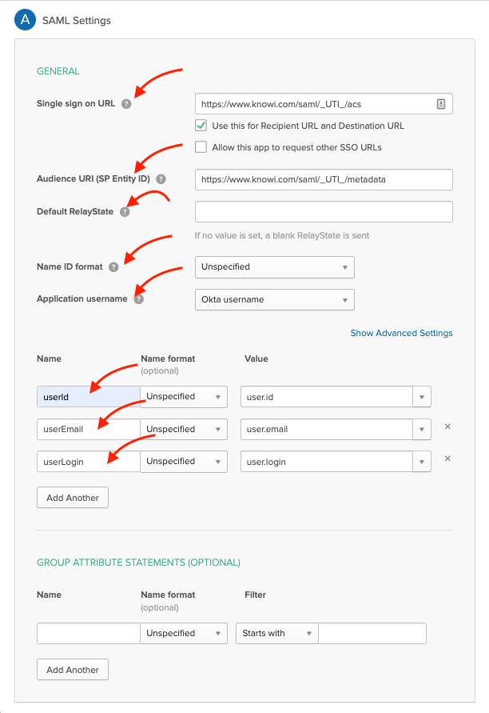Image resolution: width=489 pixels, height=713 pixels.
Task: Delete the userLogin attribute row
Action: point(447,459)
